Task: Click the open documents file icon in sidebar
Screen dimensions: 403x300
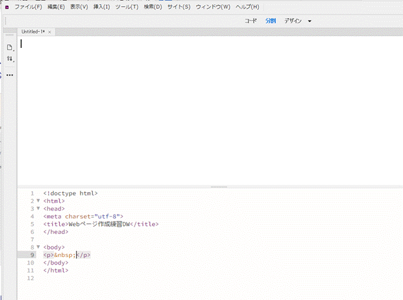Action: tap(9, 47)
